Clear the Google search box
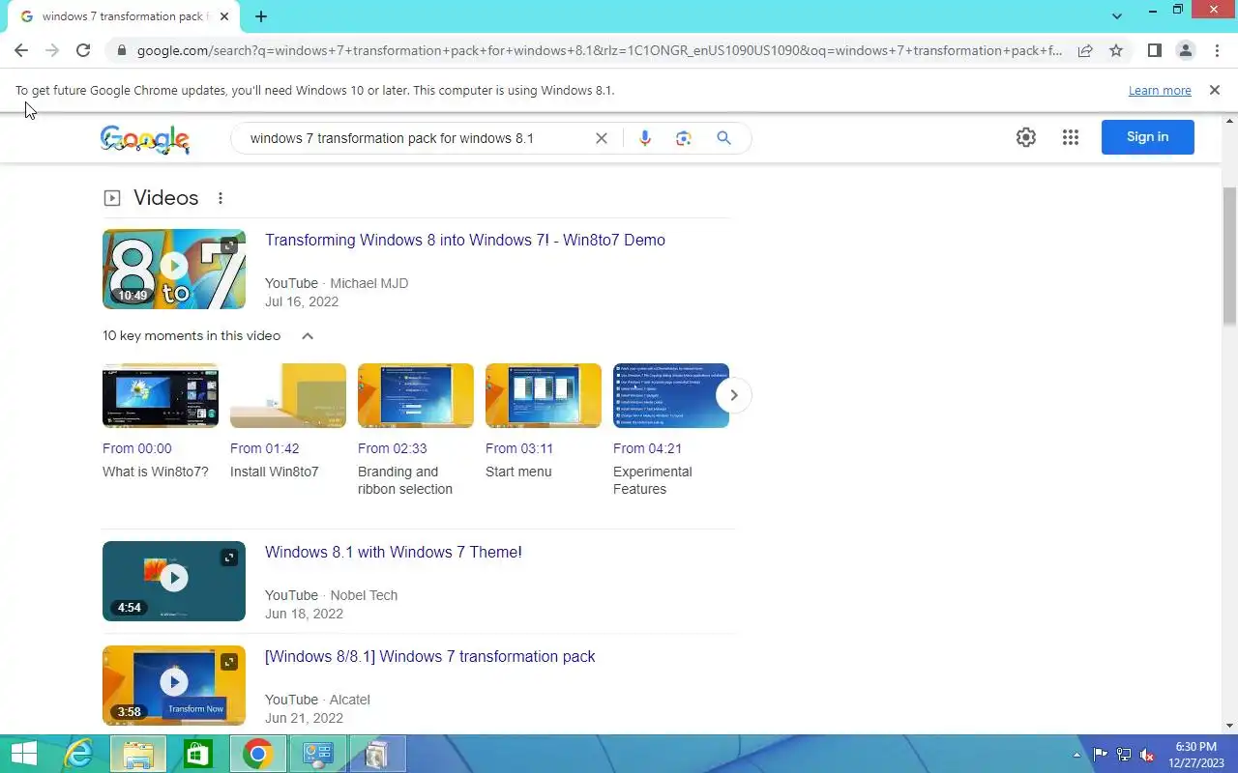This screenshot has width=1238, height=773. click(x=601, y=138)
